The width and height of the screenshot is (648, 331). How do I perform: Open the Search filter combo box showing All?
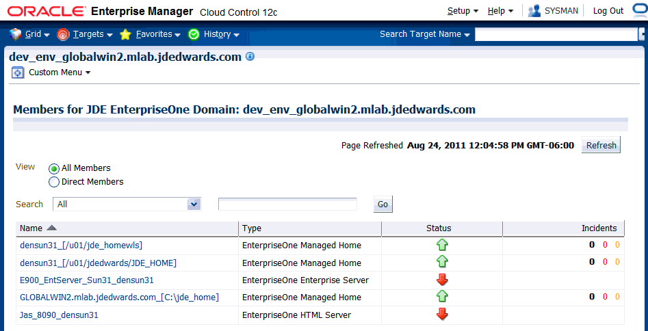127,204
